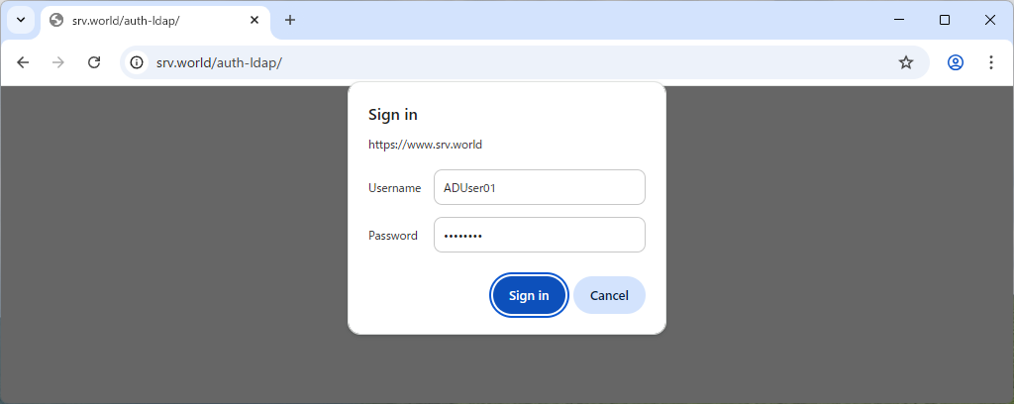Viewport: 1014px width, 404px height.
Task: Open the tab search dropdown arrow
Action: click(x=21, y=20)
